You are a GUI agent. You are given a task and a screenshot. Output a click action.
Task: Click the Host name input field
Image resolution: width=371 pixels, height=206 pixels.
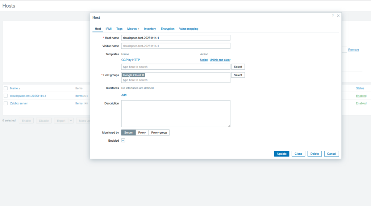coord(176,38)
